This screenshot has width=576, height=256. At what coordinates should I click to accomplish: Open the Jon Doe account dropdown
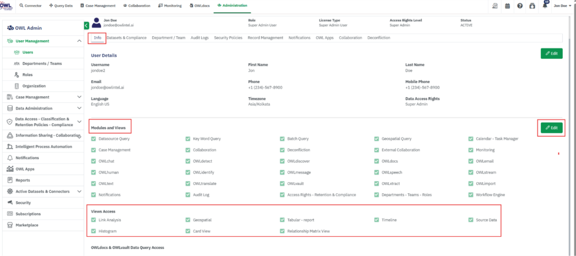click(562, 6)
